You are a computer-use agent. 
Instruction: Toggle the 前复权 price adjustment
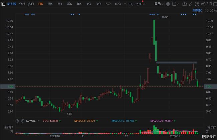[x=197, y=10]
